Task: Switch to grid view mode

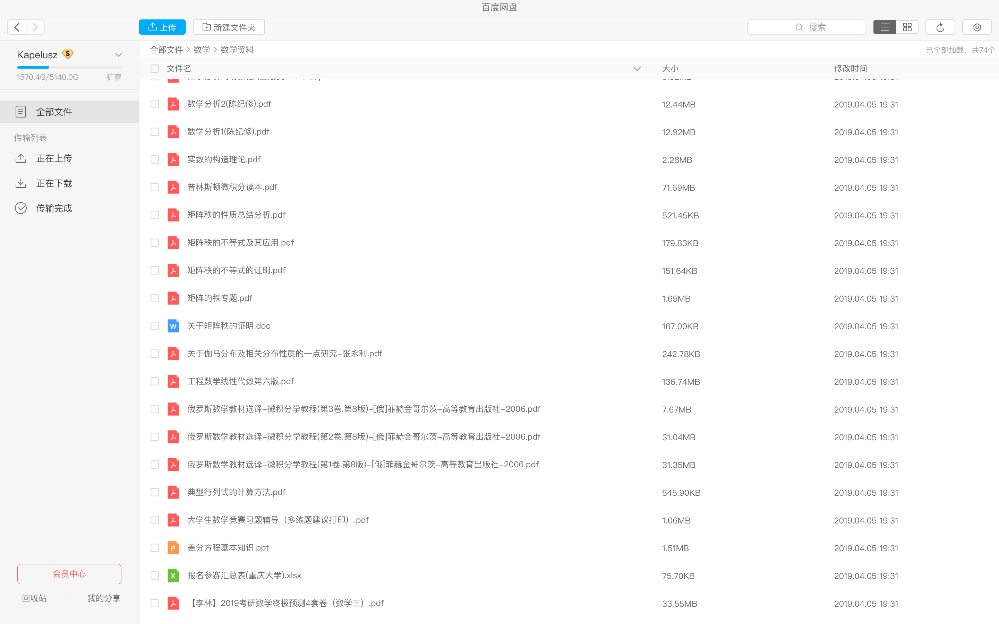Action: tap(907, 27)
